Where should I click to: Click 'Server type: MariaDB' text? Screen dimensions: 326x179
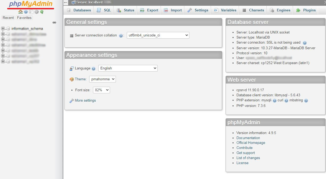click(x=253, y=38)
